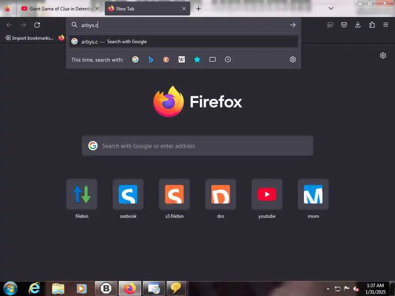
Task: Open search settings gear in dropdown
Action: (x=293, y=59)
